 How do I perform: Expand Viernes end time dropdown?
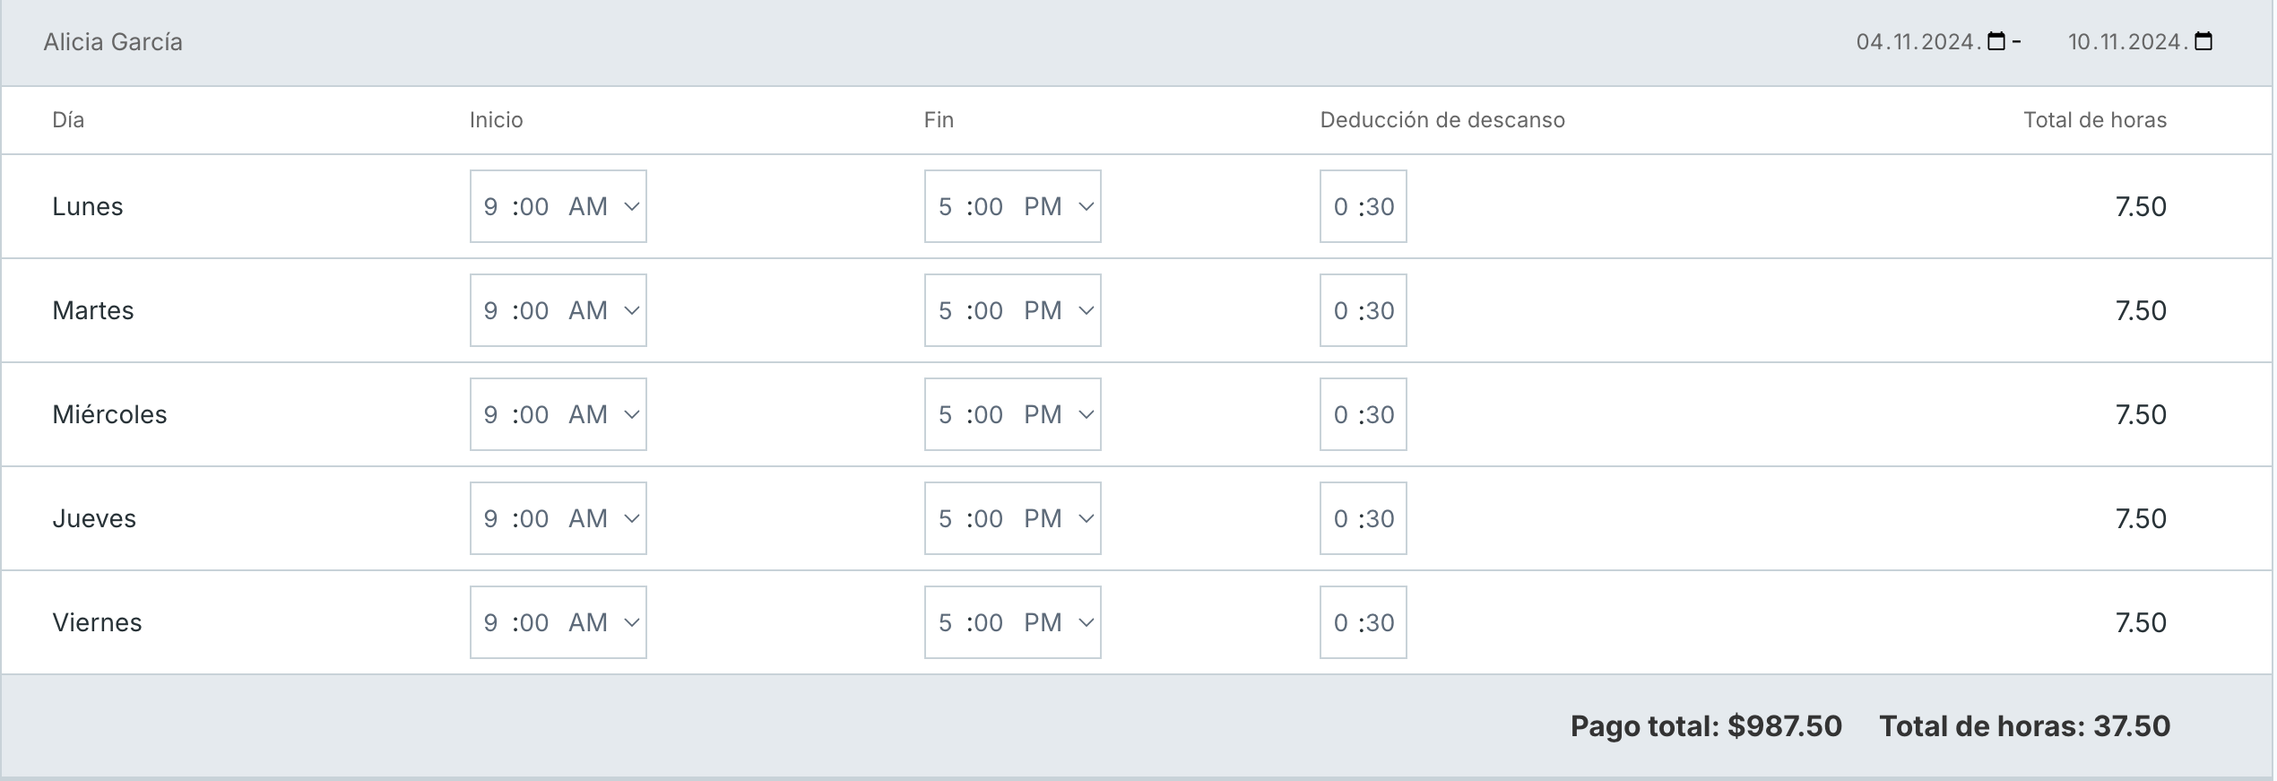pos(1013,622)
